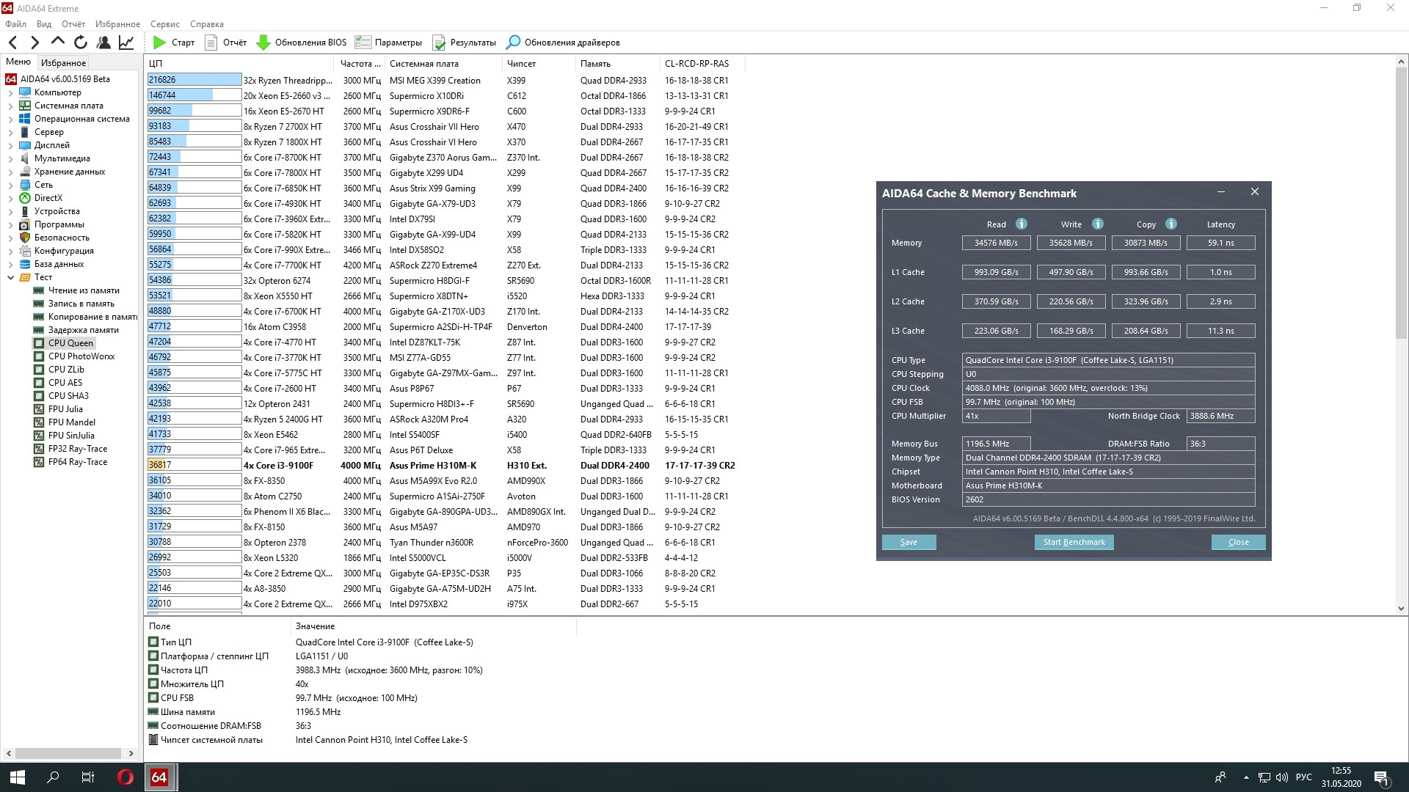Launch Opera browser from taskbar
This screenshot has height=792, width=1409.
125,777
